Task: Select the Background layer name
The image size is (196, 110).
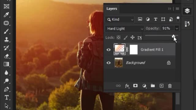Action: 135,63
